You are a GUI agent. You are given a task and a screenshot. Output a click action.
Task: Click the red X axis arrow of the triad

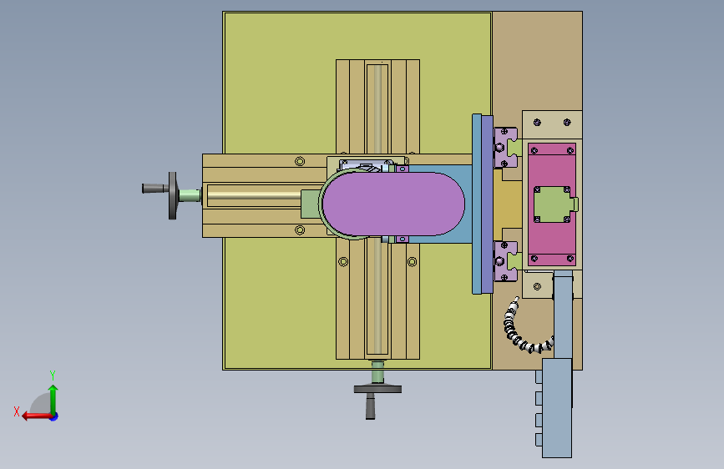[x=37, y=416]
